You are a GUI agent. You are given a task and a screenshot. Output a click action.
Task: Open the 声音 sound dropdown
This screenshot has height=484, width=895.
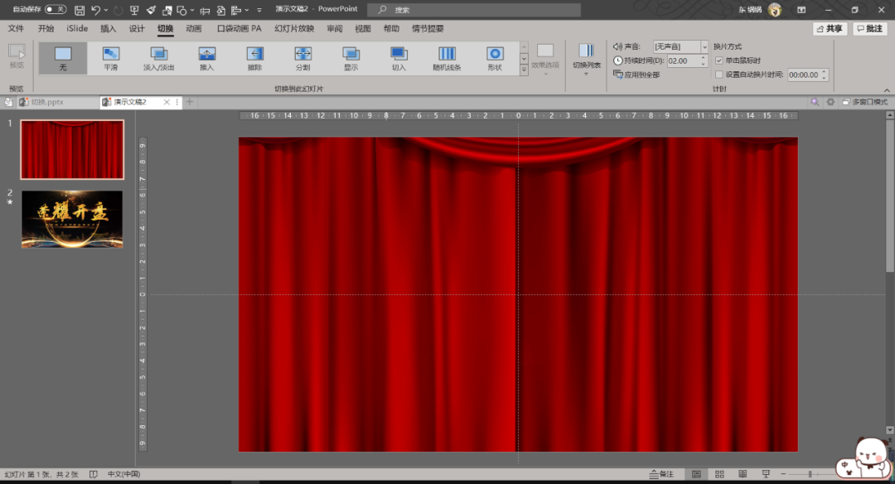point(704,47)
